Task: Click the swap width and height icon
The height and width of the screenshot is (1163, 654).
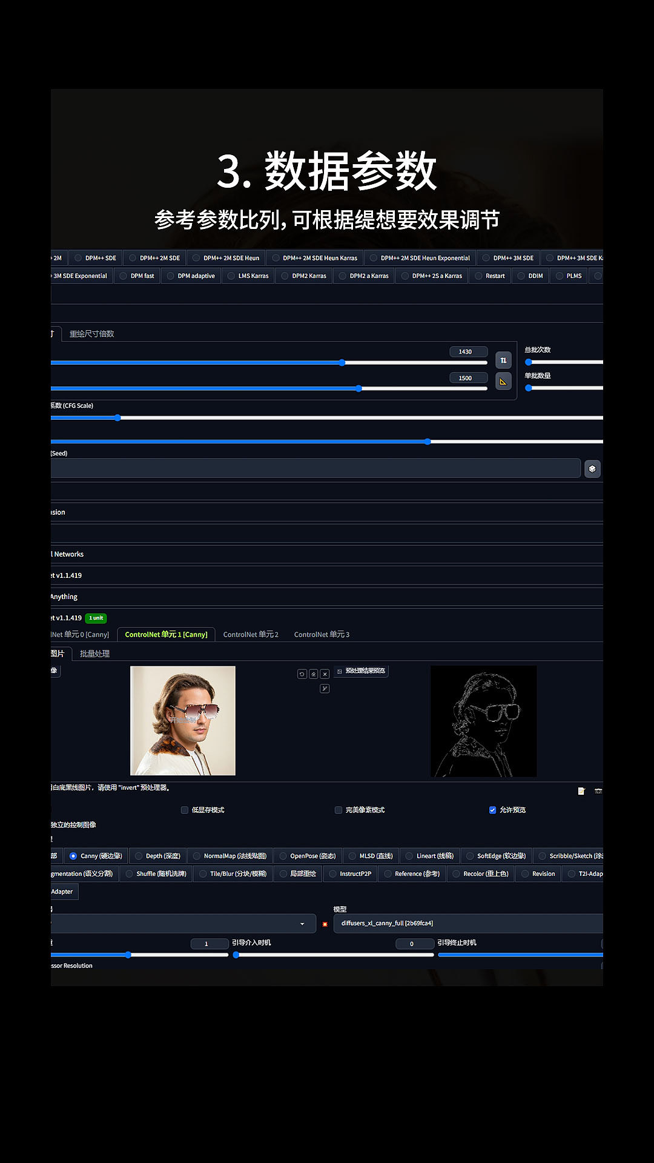Action: pos(503,360)
